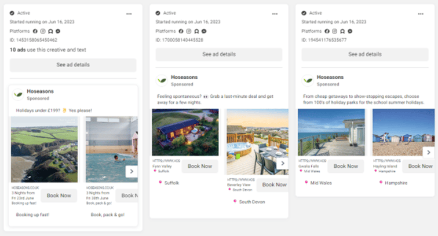This screenshot has height=236, width=438.
Task: Open the coastal cliffs holiday park image
Action: pos(45,149)
